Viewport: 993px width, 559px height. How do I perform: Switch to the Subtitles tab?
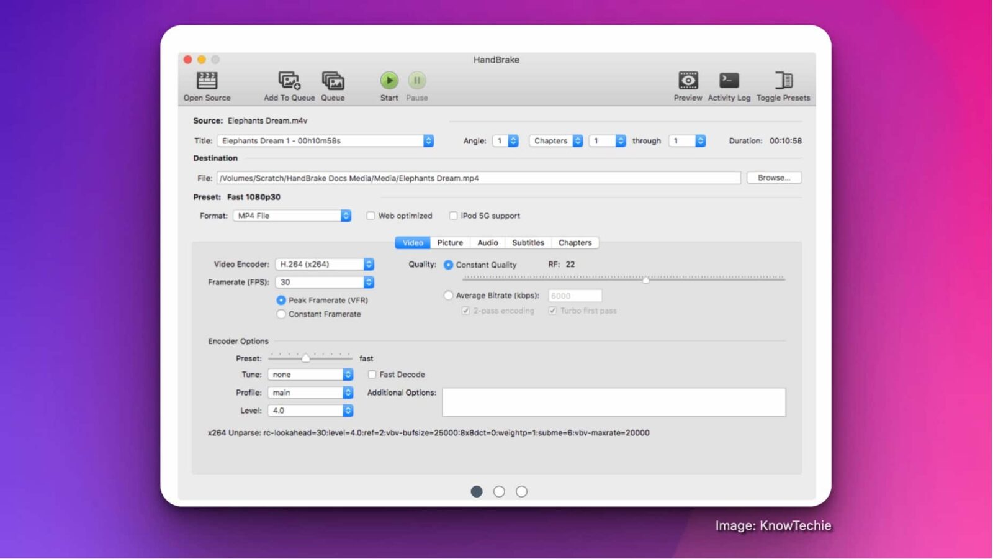528,243
